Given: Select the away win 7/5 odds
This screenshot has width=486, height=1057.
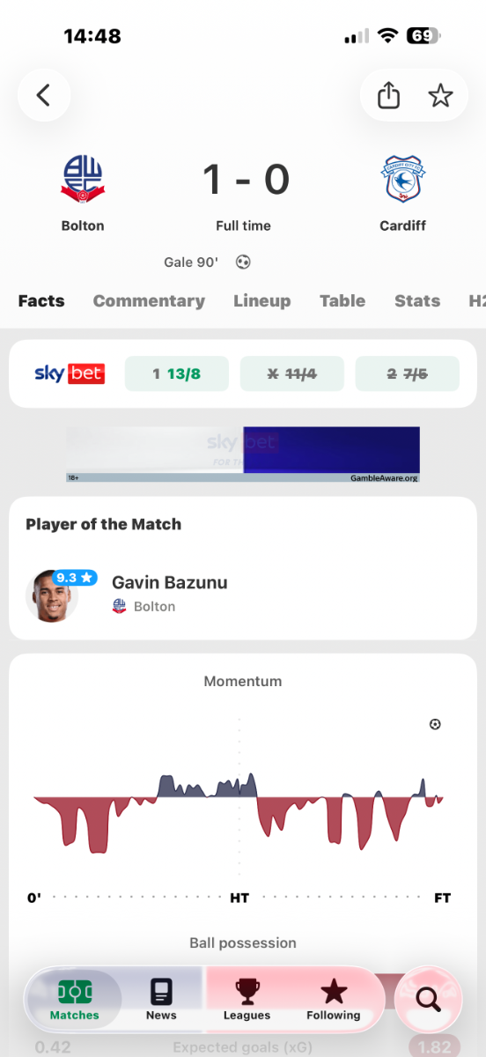Looking at the screenshot, I should 408,373.
